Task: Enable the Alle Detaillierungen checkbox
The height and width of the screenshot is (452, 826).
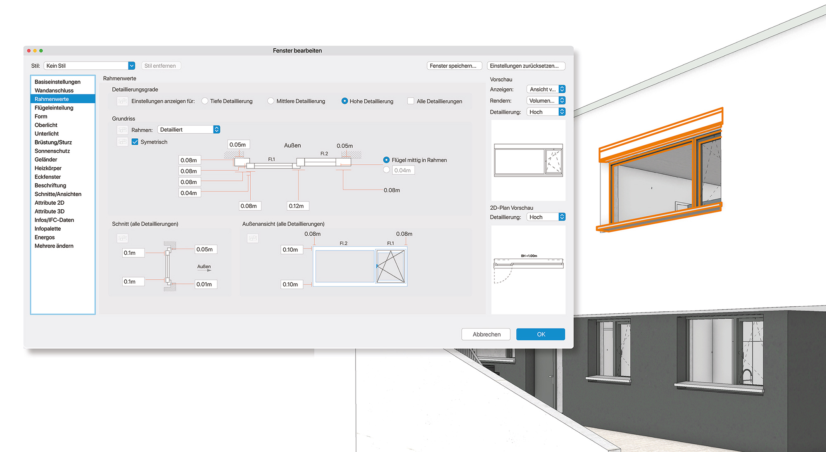Action: (x=411, y=101)
